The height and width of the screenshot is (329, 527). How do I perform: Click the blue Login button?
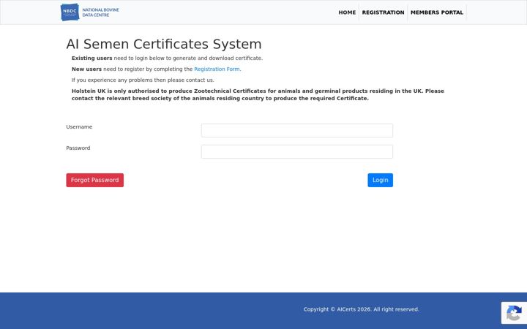(380, 181)
